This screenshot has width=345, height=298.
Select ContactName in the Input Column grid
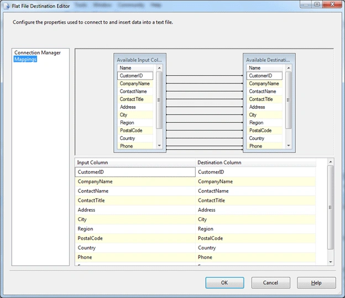pos(135,191)
